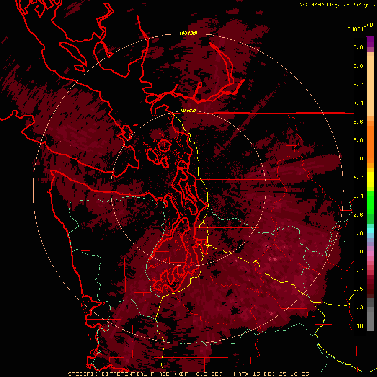The image size is (377, 377).
Task: Pick the 7.4 scale value
Action: click(358, 103)
